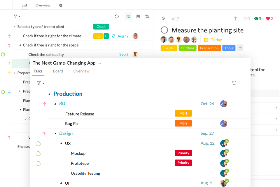280x187 pixels.
Task: Open Gantt timeline view icon
Action: pyautogui.click(x=147, y=17)
